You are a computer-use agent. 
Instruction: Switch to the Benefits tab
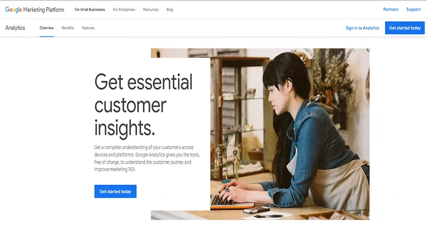coord(67,28)
